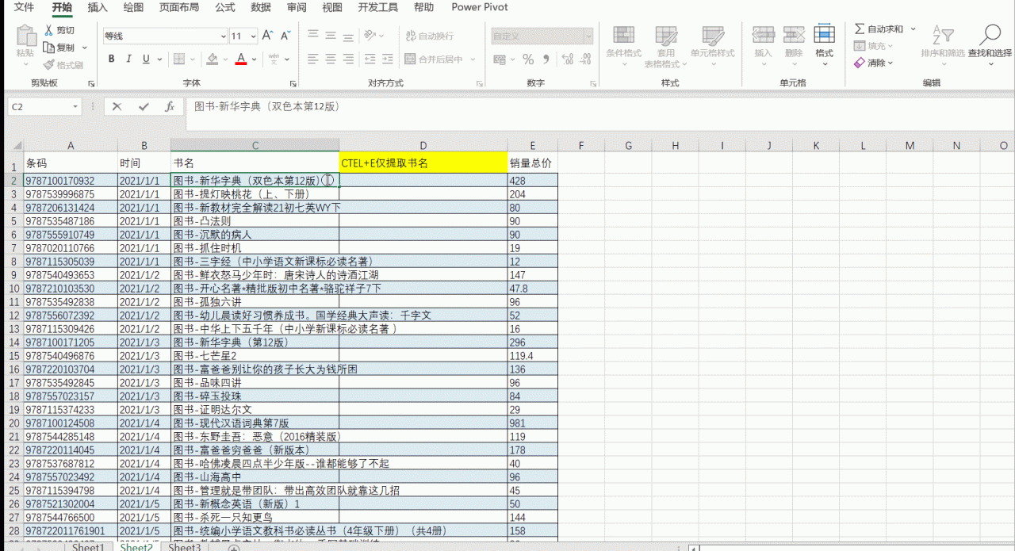
Task: Toggle italic formatting
Action: coord(128,59)
